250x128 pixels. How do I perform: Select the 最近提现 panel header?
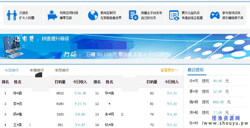[x=196, y=70]
